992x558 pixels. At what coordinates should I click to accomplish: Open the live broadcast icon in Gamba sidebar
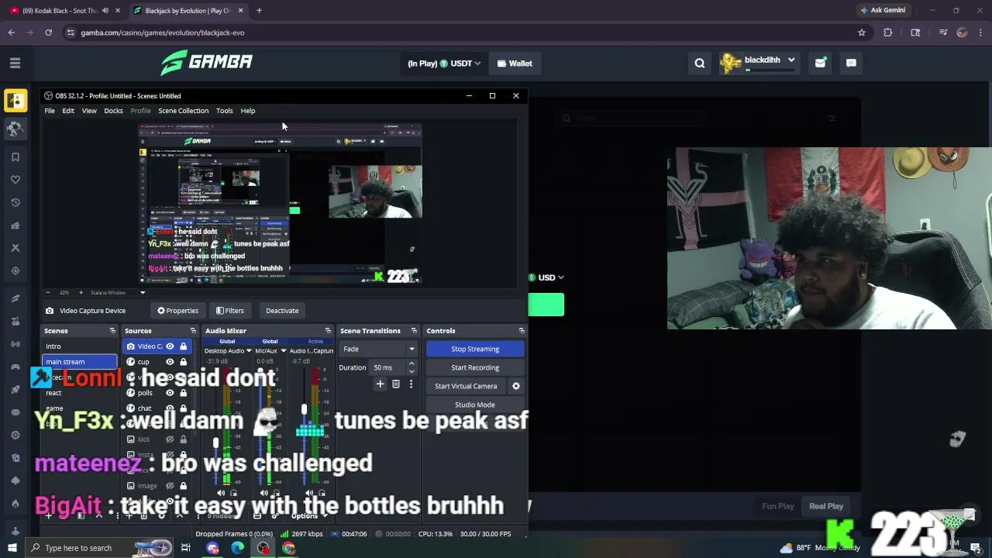[15, 343]
